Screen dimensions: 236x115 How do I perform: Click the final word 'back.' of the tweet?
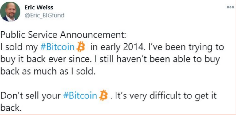click(10, 108)
